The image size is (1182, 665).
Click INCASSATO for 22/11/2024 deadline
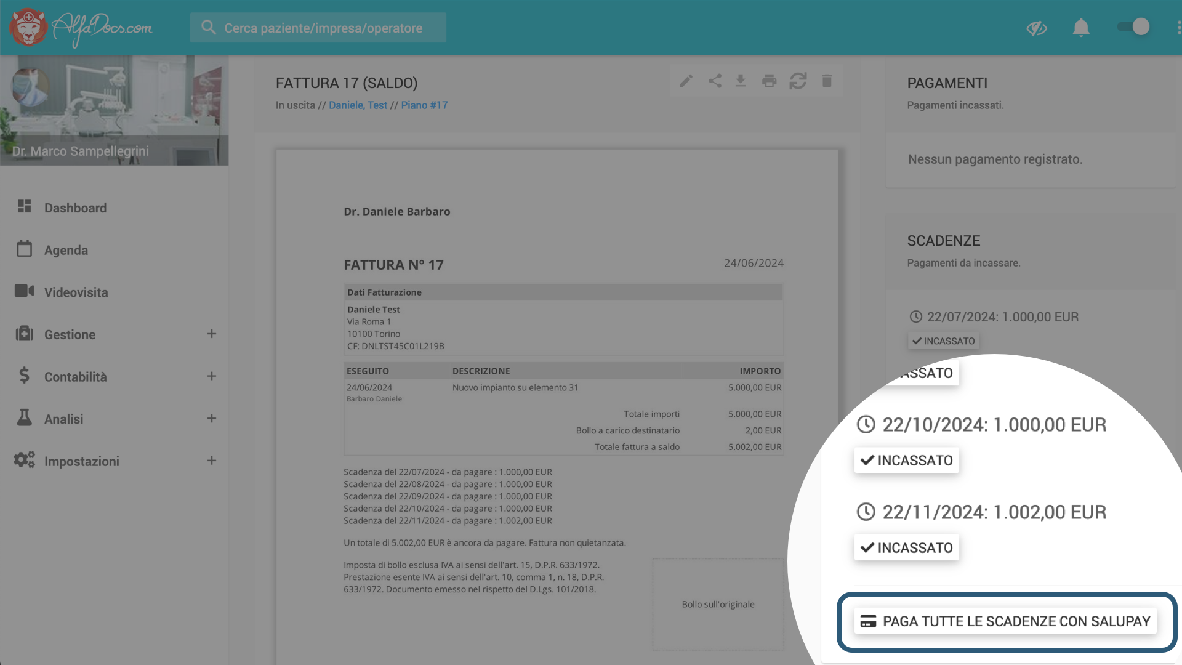pyautogui.click(x=906, y=547)
